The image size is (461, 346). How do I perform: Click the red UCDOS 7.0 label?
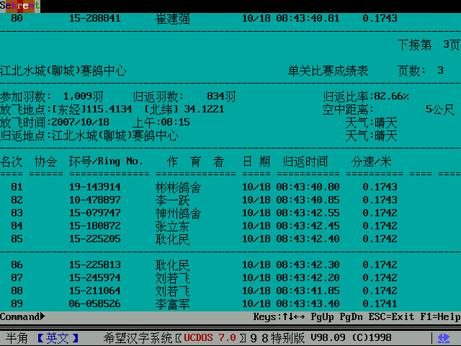210,337
